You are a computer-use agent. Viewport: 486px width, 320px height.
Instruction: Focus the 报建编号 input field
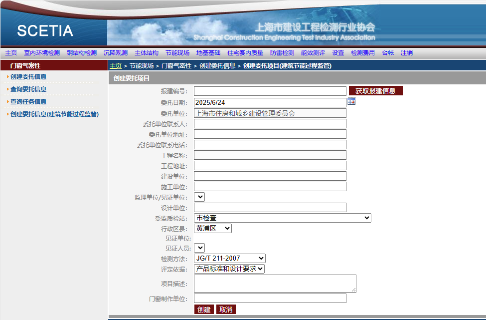pos(270,91)
